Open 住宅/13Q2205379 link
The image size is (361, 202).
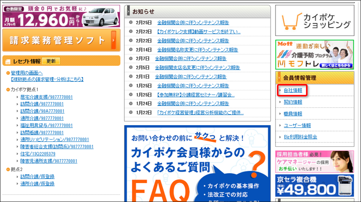[38, 154]
